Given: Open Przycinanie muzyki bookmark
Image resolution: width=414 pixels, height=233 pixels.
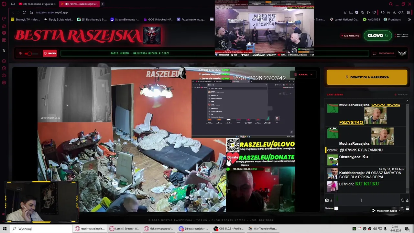Looking at the screenshot, I should point(191,19).
